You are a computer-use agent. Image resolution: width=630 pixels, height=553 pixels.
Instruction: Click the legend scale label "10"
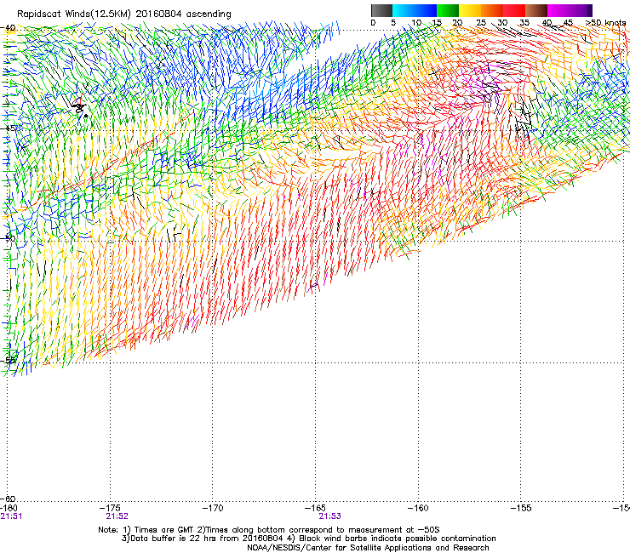tap(416, 22)
